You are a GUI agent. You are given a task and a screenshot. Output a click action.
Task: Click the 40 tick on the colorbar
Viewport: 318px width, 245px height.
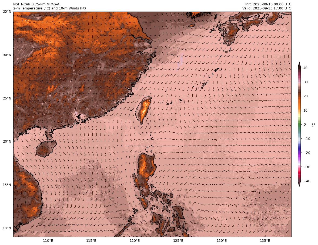(x=306, y=68)
